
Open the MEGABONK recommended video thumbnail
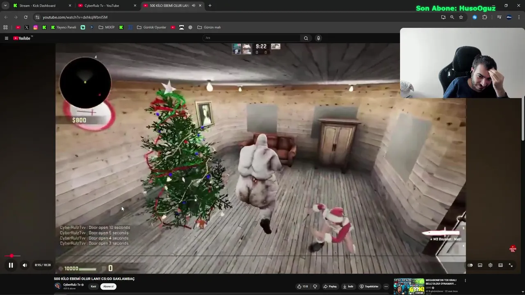[409, 286]
